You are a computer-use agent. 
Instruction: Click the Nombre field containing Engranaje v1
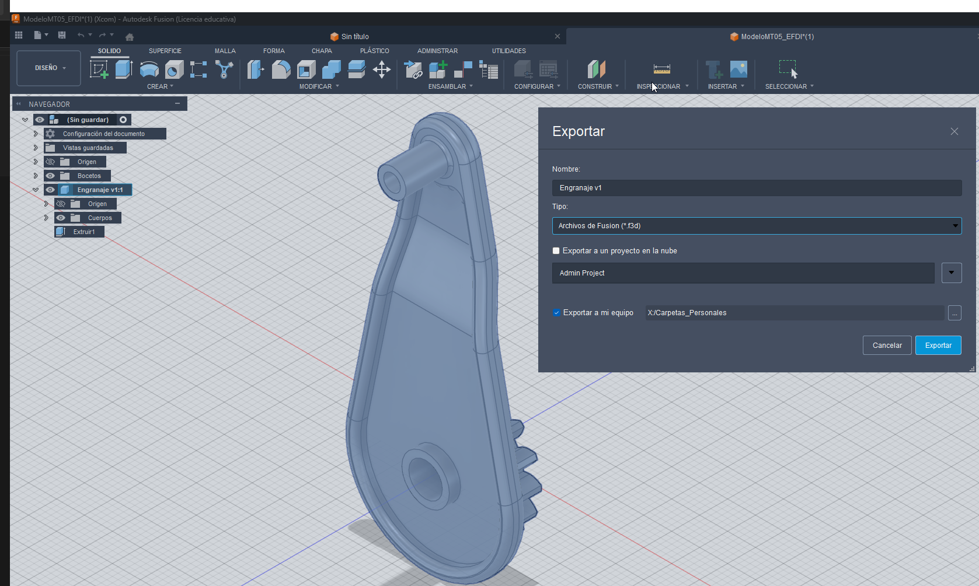(x=757, y=188)
